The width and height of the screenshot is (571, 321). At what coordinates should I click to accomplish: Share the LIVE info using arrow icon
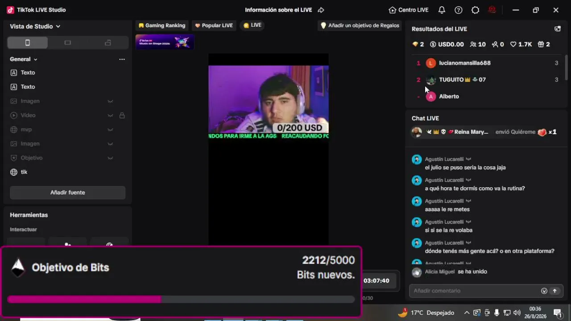tap(321, 10)
